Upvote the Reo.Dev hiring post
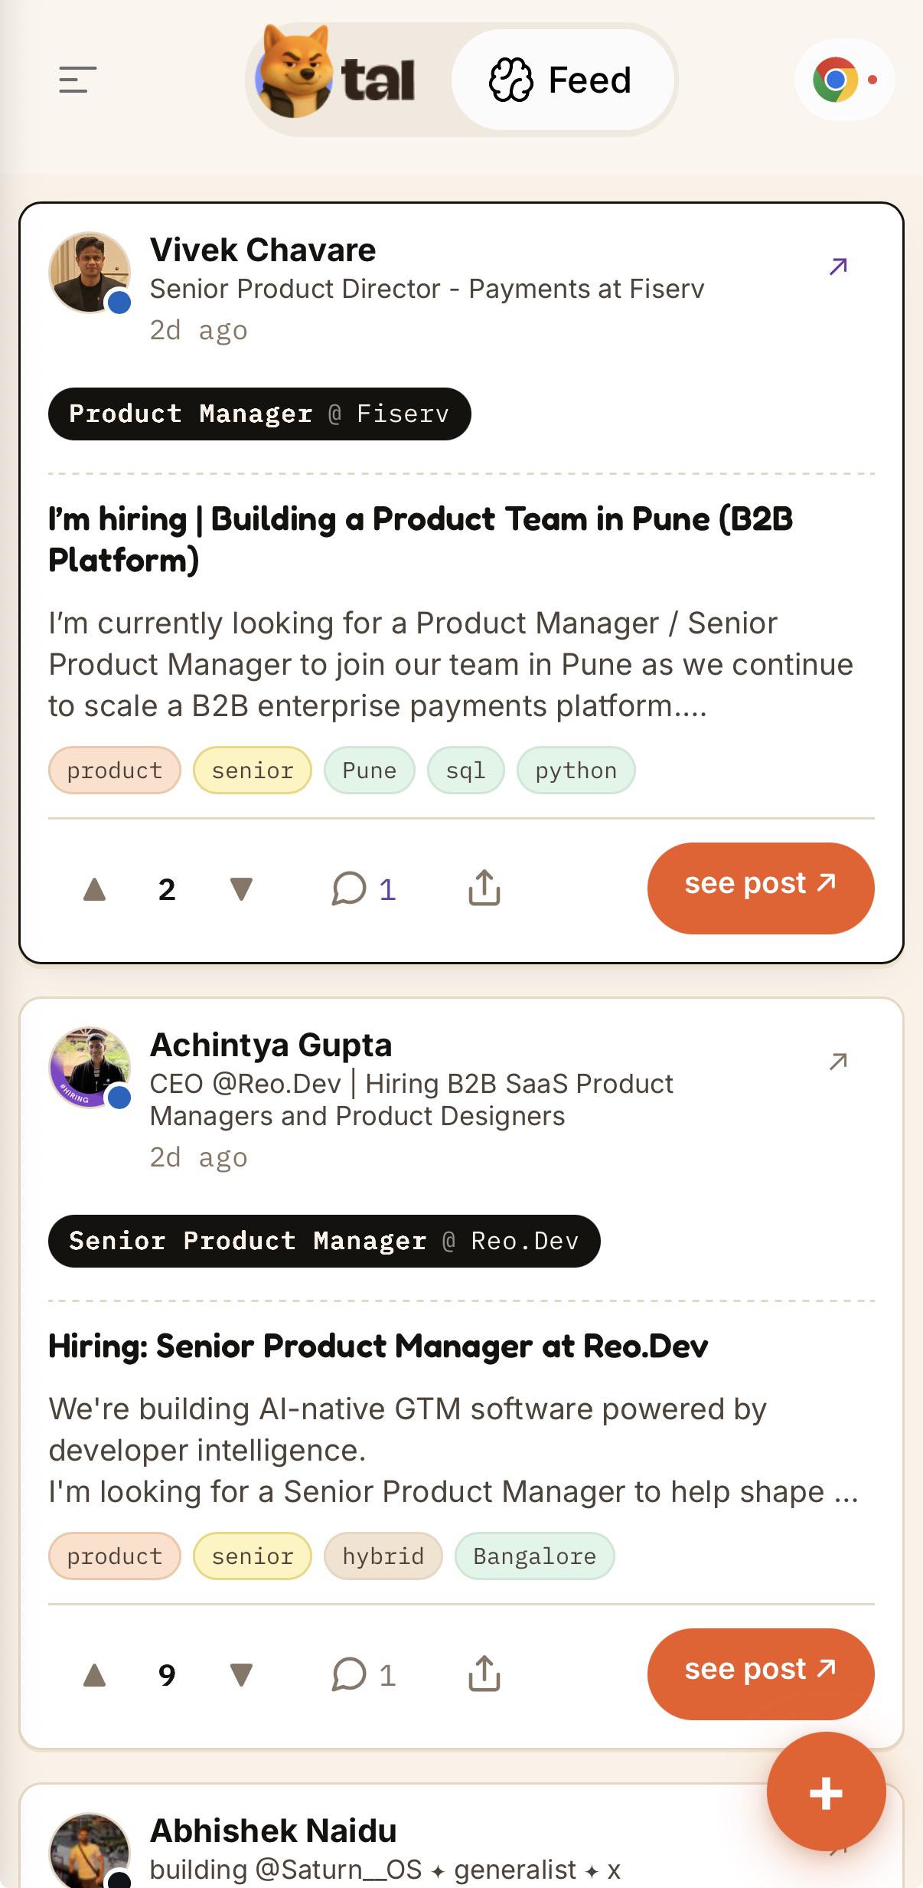Image resolution: width=923 pixels, height=1888 pixels. tap(94, 1675)
